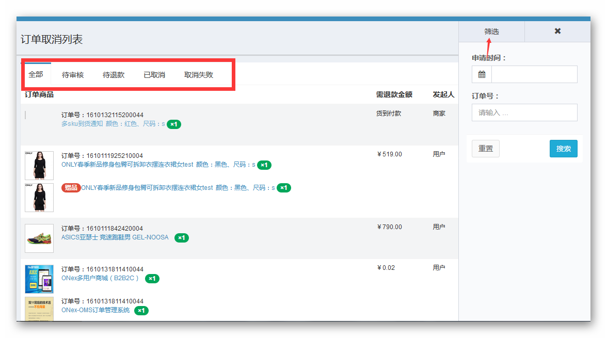Viewport: 607px width, 338px height.
Task: Switch to the 全部 tab
Action: tap(36, 74)
